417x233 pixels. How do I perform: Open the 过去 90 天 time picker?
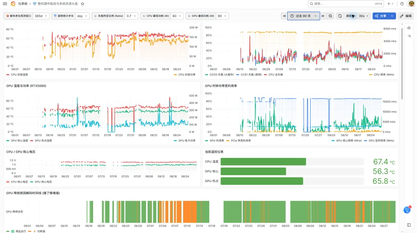(x=304, y=16)
